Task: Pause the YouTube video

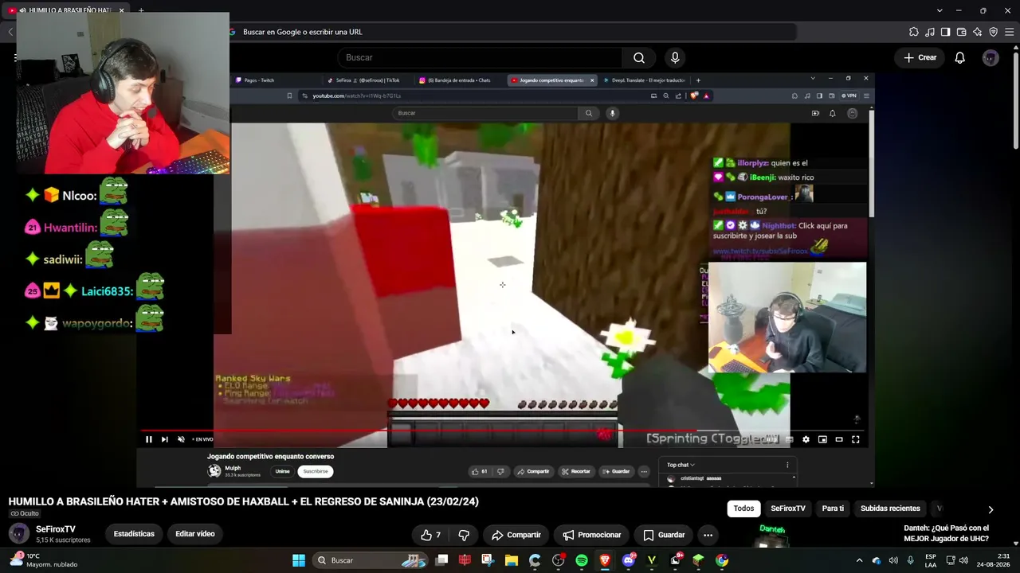Action: point(148,439)
